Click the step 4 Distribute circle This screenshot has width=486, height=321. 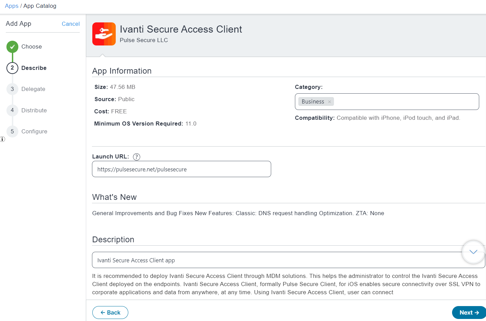click(12, 110)
